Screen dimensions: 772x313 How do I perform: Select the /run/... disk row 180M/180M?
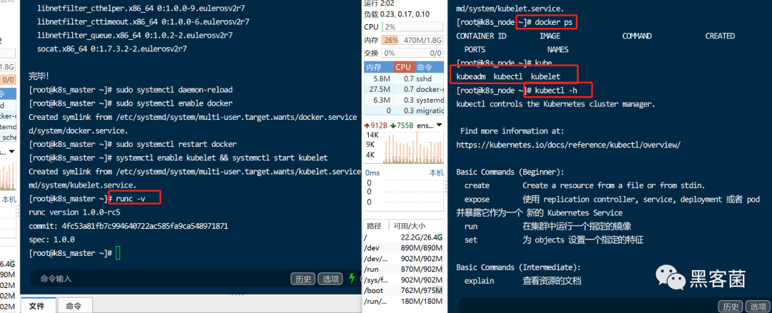404,301
